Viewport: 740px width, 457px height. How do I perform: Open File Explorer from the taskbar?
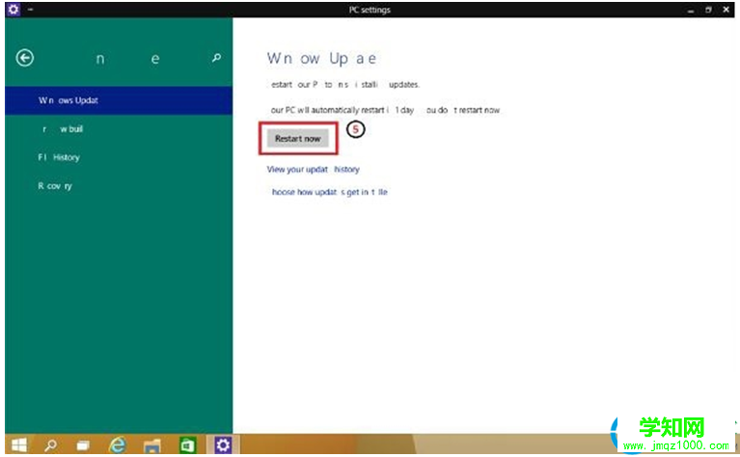[152, 445]
